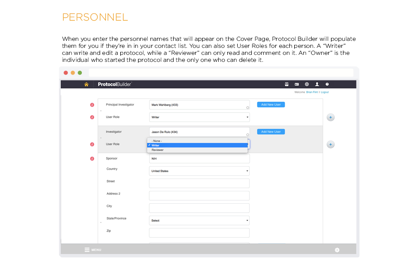
Task: Click Add New User beside Principal Investigator
Action: pyautogui.click(x=271, y=105)
